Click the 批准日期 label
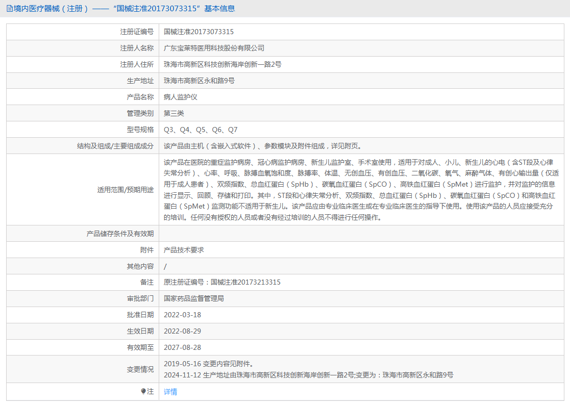570x406 pixels. coord(140,315)
